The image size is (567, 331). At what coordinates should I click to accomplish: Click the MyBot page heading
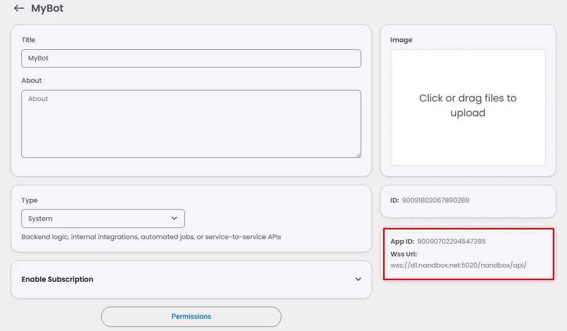pos(47,8)
